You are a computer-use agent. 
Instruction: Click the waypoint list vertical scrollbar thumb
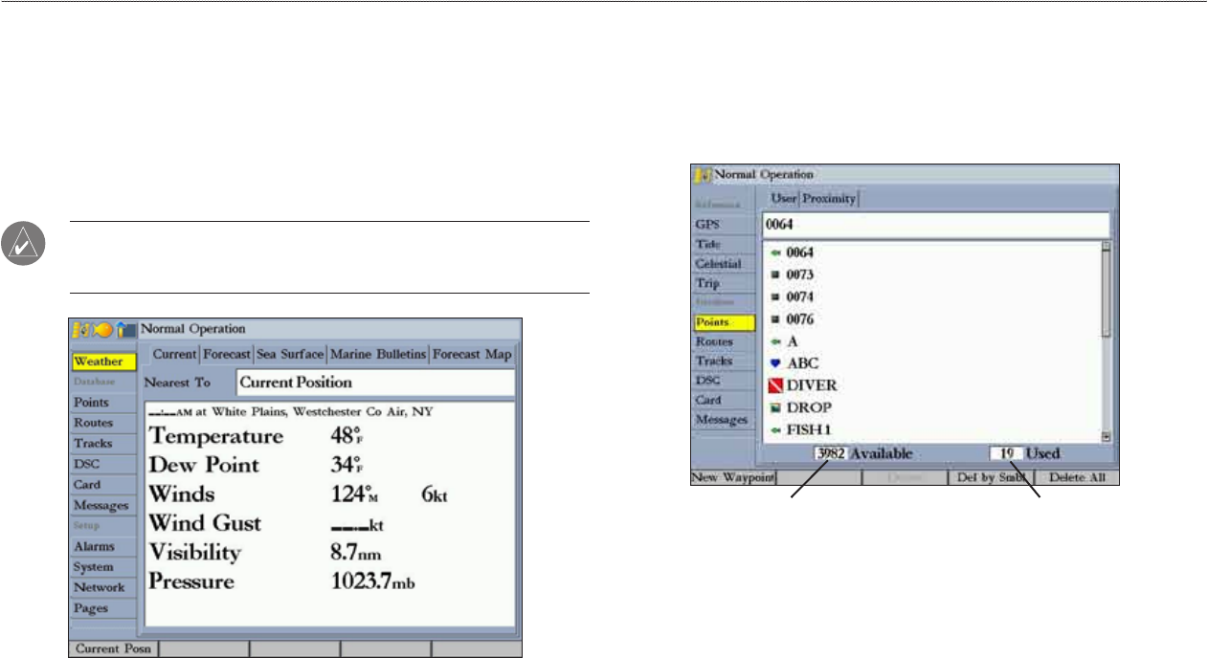1106,295
